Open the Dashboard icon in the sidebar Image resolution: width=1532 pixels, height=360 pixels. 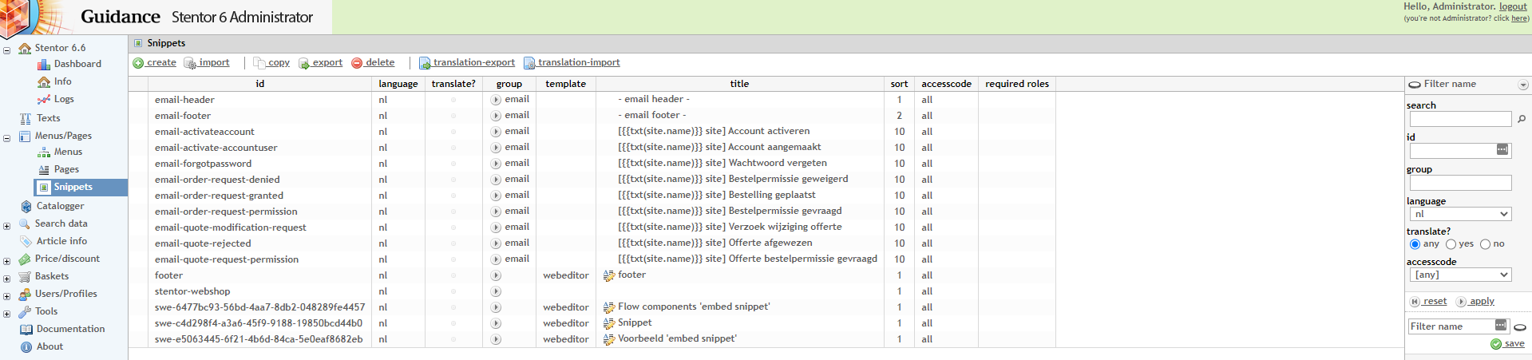coord(44,65)
